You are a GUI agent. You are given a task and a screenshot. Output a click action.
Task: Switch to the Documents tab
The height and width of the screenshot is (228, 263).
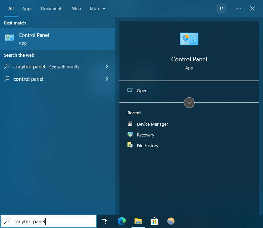pos(52,9)
